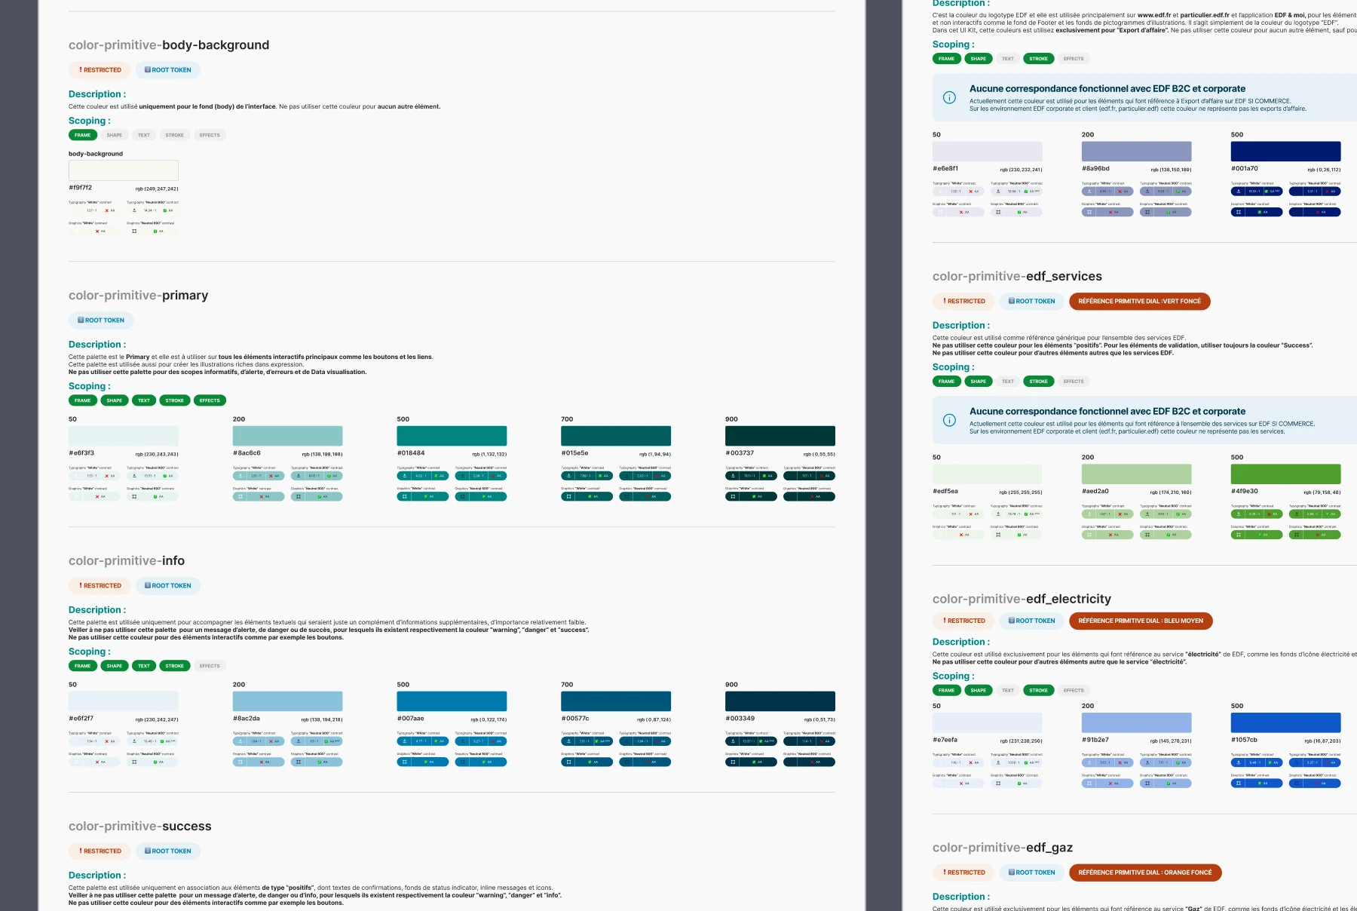Toggle the TEXT scoping chip under color-primitive-primary
This screenshot has height=911, width=1357.
(144, 400)
